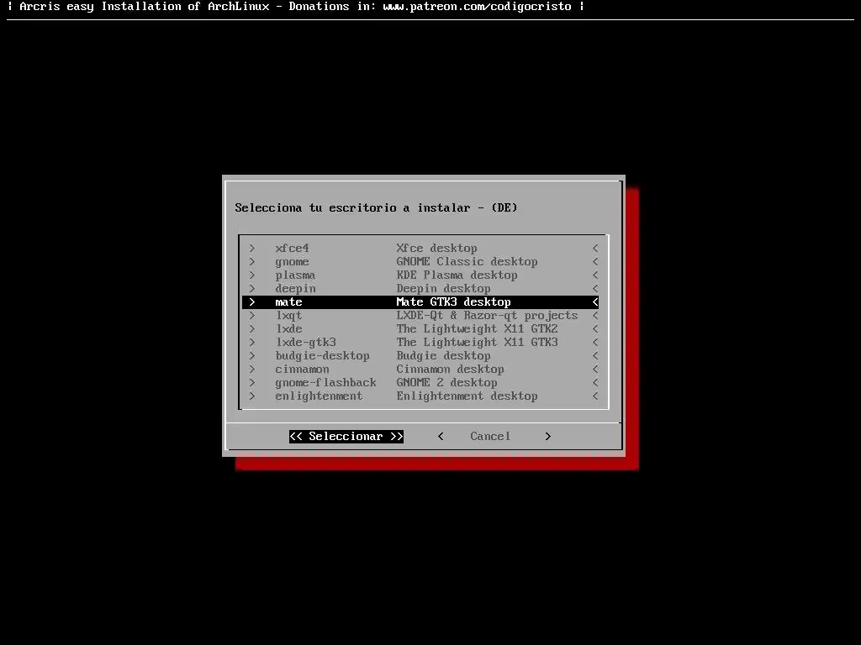The image size is (861, 645).
Task: Click the 'GNOME Classic desktop' description
Action: click(467, 262)
